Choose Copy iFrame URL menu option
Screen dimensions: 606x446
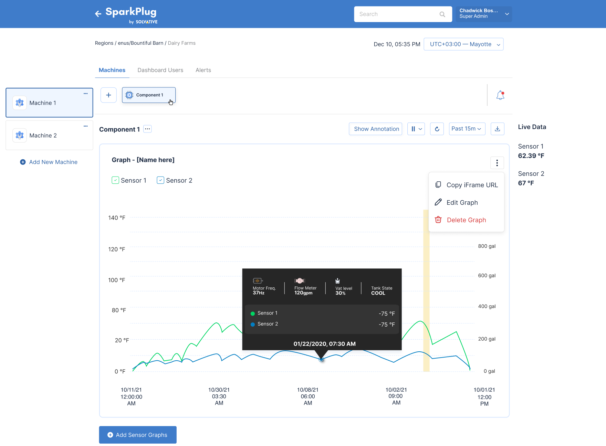472,185
